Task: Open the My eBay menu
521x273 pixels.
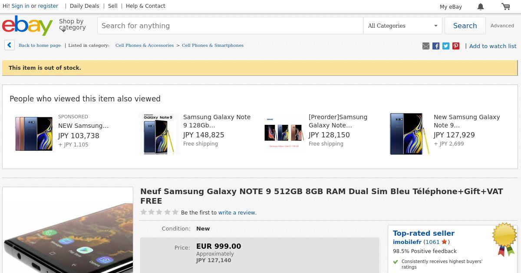Action: tap(451, 6)
